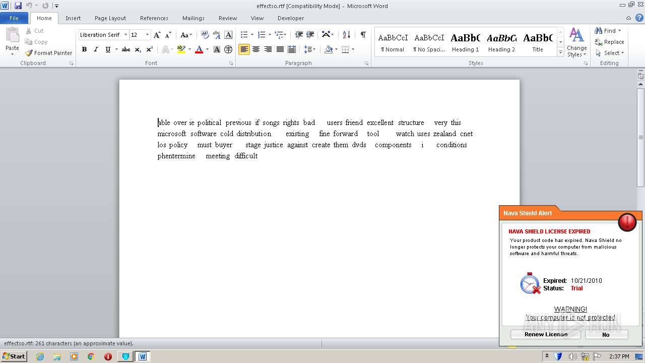This screenshot has height=363, width=645.
Task: Apply superscript formatting
Action: click(150, 49)
